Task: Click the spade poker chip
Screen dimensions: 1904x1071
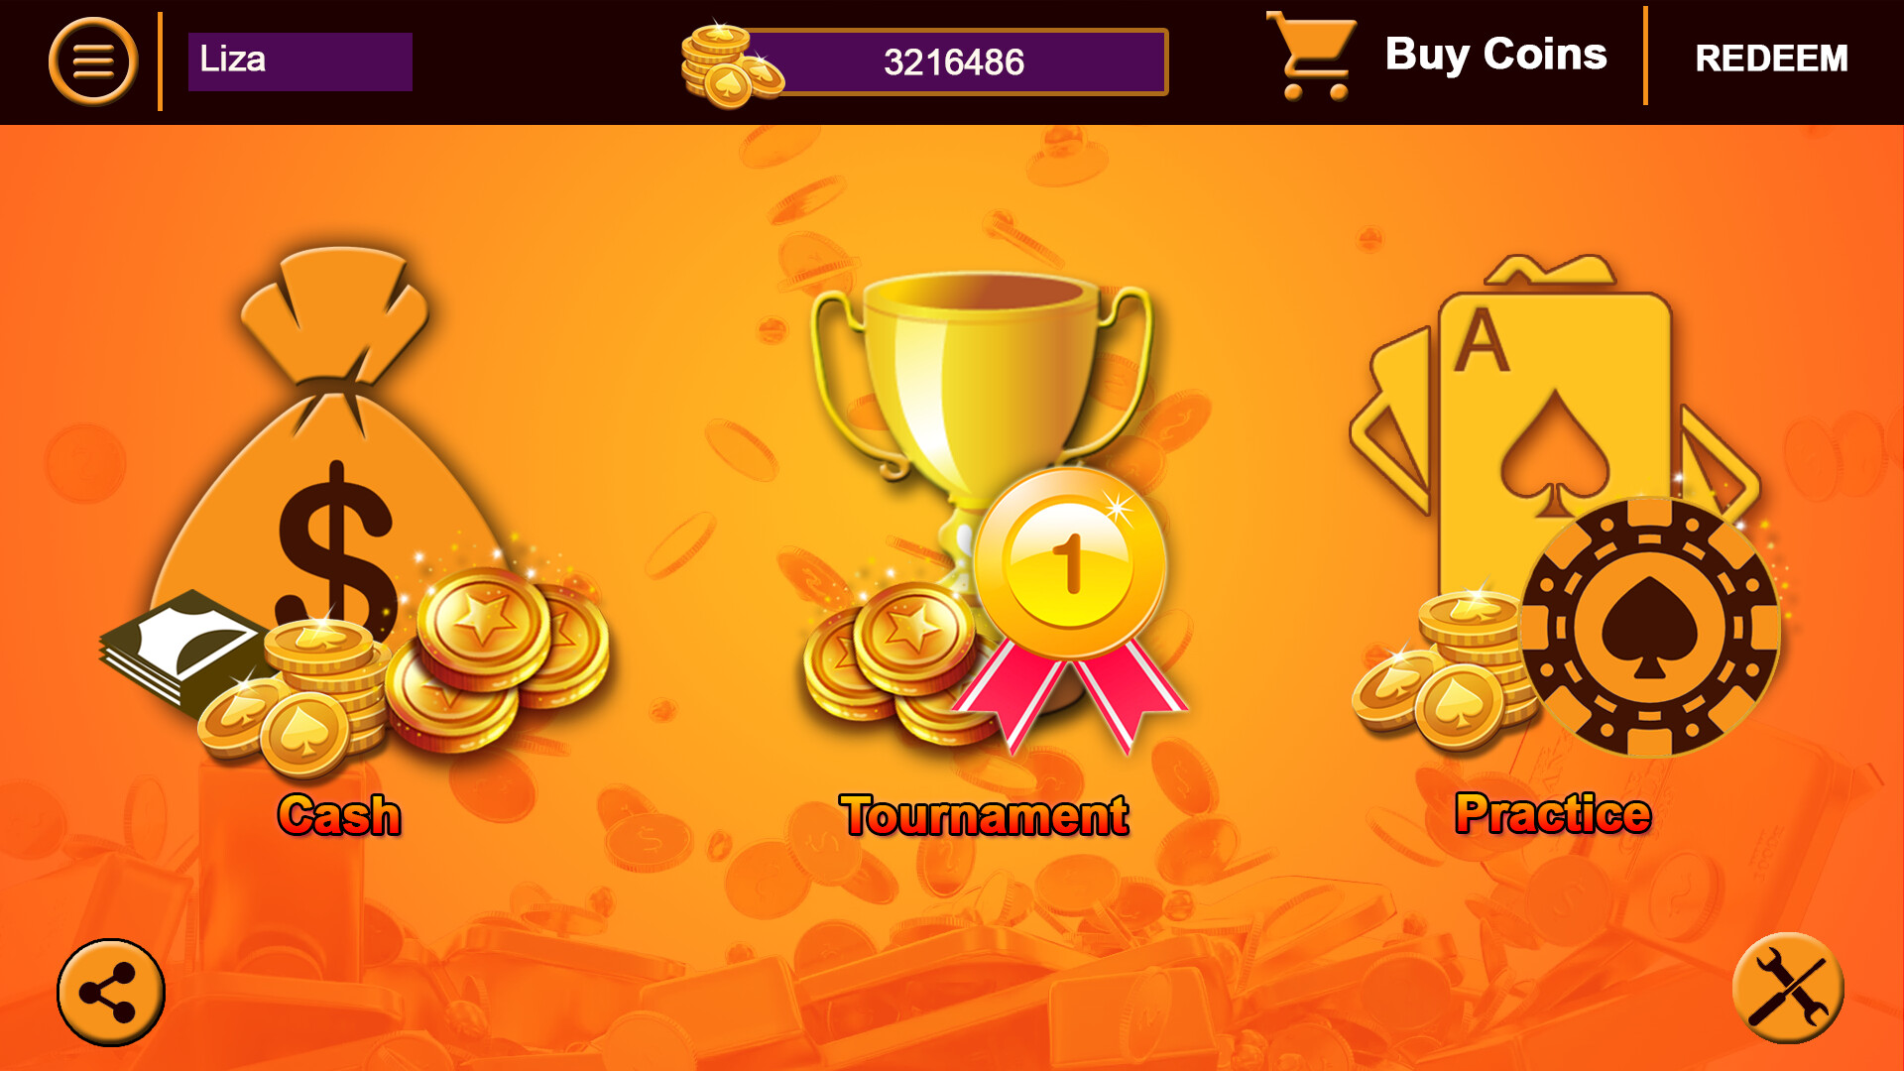Action: (1649, 628)
